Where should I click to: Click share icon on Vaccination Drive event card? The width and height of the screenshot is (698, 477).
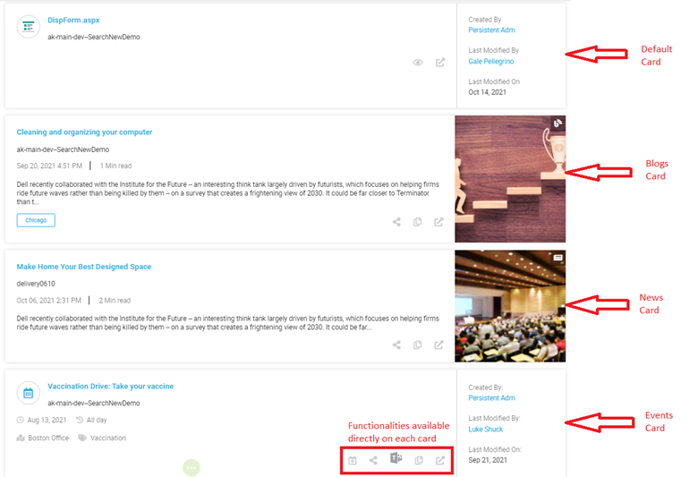click(373, 460)
